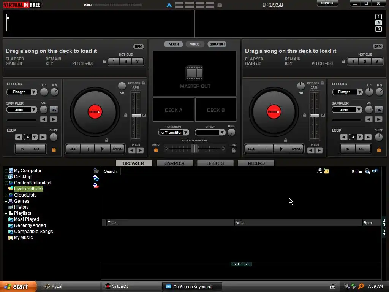389x292 pixels.
Task: Pause the left deck
Action: click(87, 149)
